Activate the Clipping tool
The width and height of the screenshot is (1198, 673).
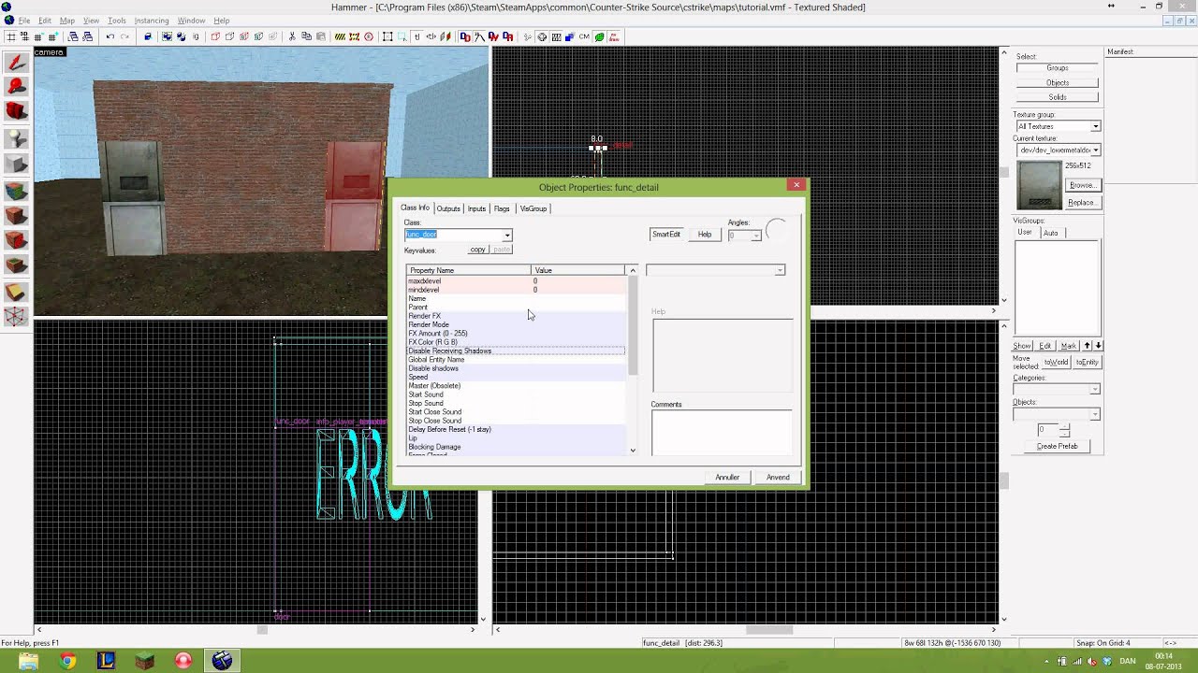(16, 292)
